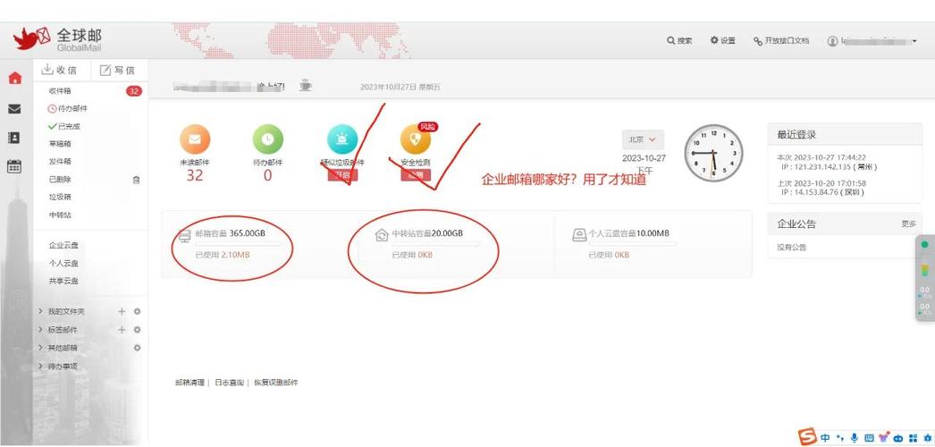Add a folder with plus beside 我的文件夹

click(122, 311)
